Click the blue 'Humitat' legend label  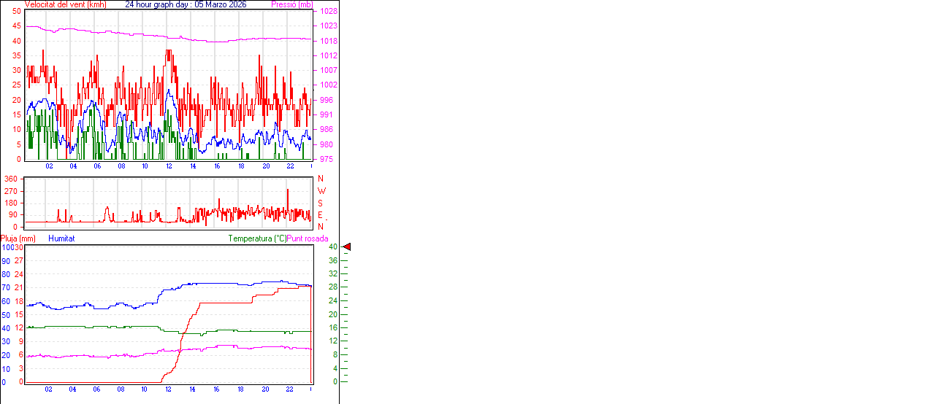(61, 238)
